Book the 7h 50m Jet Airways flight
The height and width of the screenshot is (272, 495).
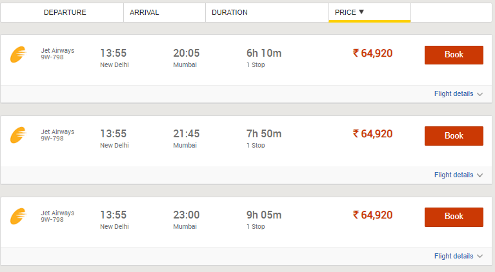pos(454,136)
